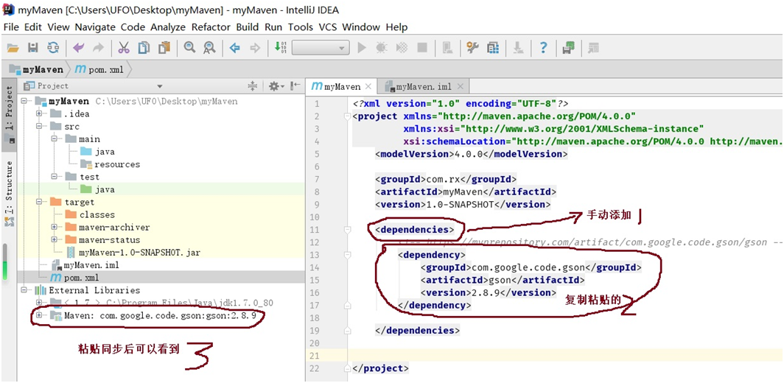
Task: Click the Save All floppy disk icon
Action: pos(33,48)
